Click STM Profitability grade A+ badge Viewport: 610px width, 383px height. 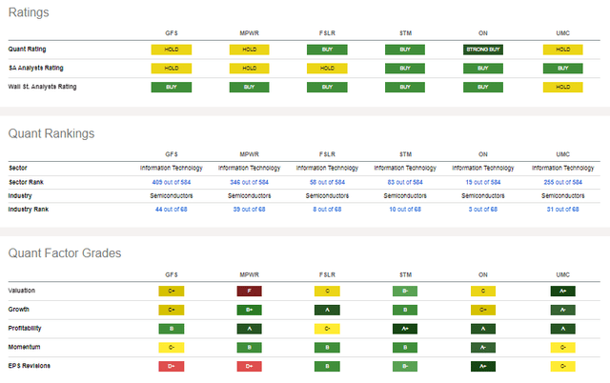click(x=405, y=329)
